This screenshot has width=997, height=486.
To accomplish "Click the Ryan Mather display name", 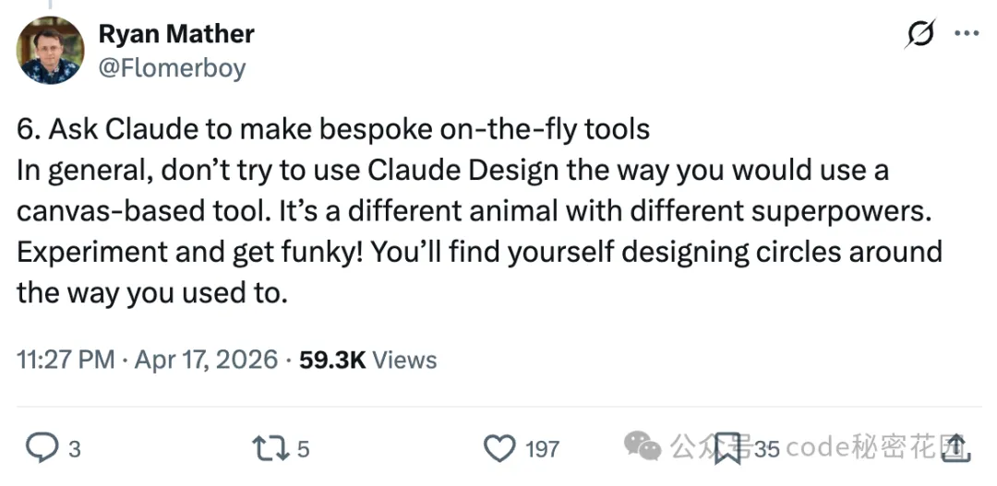I will tap(175, 34).
